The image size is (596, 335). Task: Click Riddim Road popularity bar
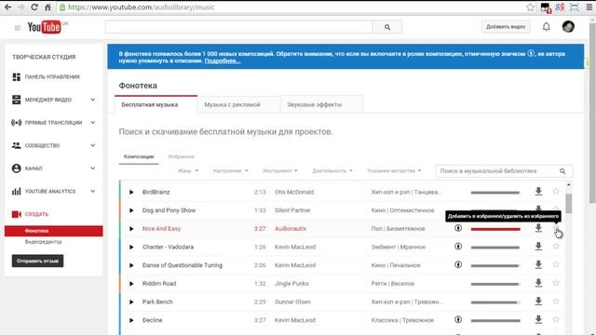click(494, 284)
